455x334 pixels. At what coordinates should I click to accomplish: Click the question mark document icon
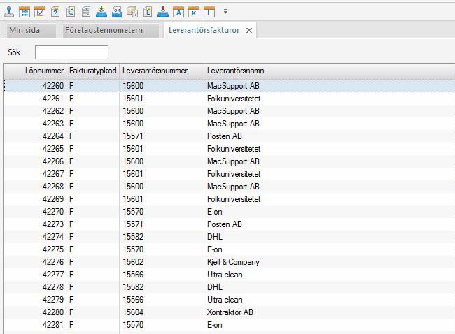click(x=55, y=12)
